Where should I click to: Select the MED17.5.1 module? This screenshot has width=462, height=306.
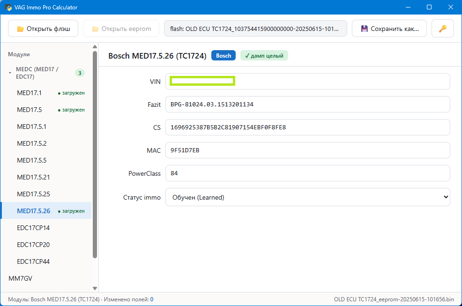pos(46,127)
